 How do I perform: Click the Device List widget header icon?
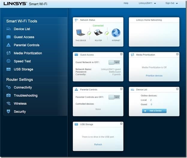(132, 90)
